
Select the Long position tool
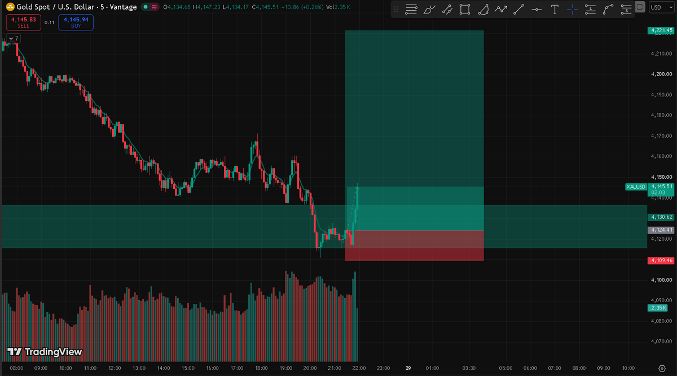[x=590, y=9]
